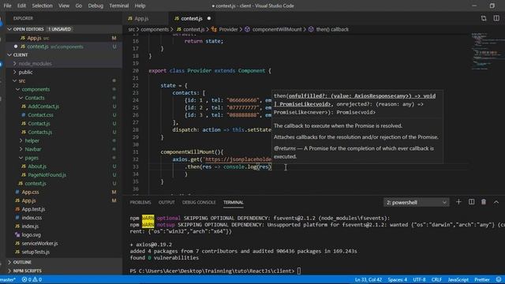
Task: Click the errors and warnings status indicator
Action: coord(32,279)
